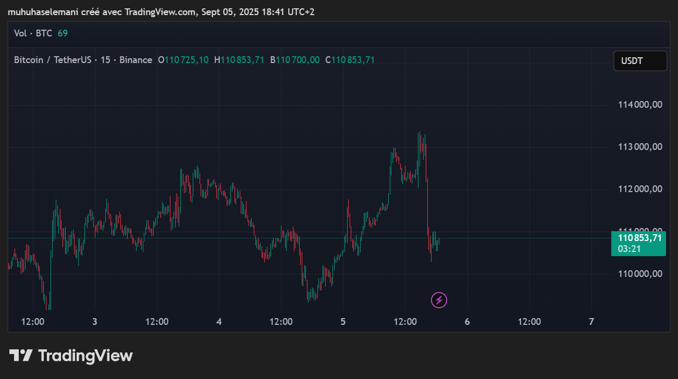Click the Bitcoin / TetherUS · 15 · Binance title
Screen dimensions: 678x379
pyautogui.click(x=83, y=60)
